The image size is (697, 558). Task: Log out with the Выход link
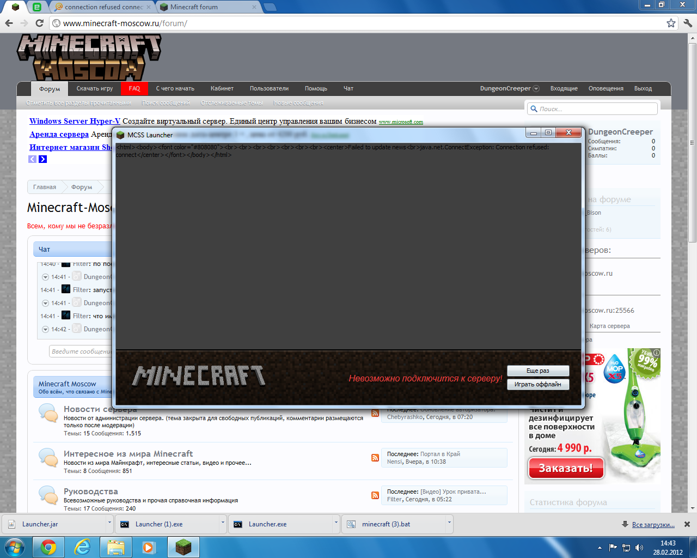[643, 88]
